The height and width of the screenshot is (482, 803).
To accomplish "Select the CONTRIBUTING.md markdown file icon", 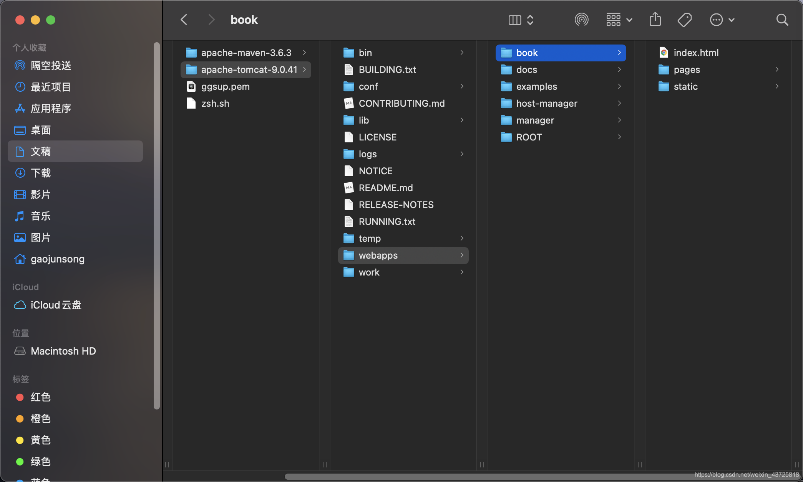I will pyautogui.click(x=349, y=103).
